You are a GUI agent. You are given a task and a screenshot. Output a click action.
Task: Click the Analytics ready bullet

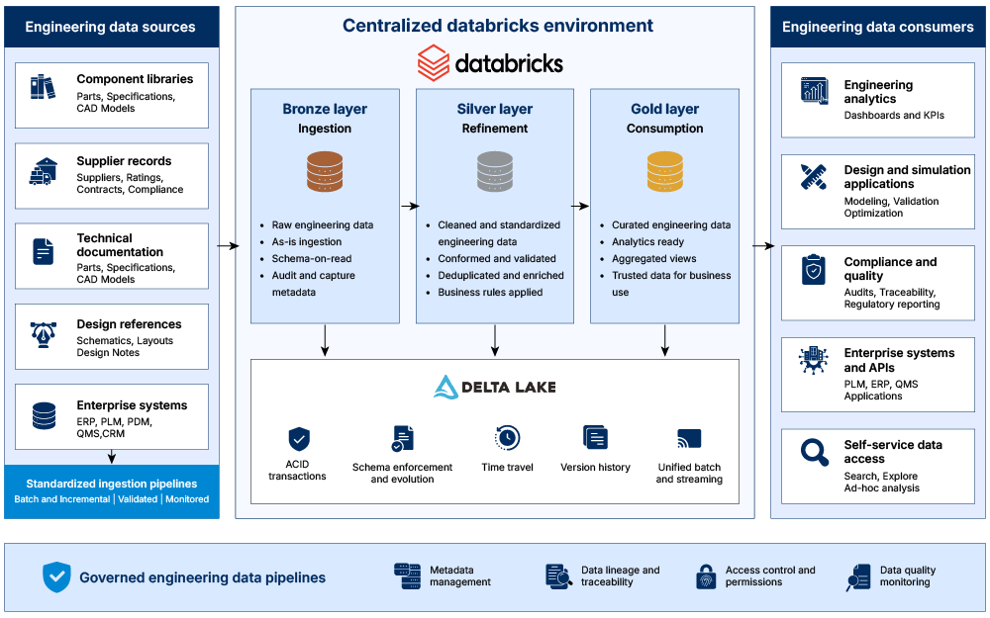(647, 241)
